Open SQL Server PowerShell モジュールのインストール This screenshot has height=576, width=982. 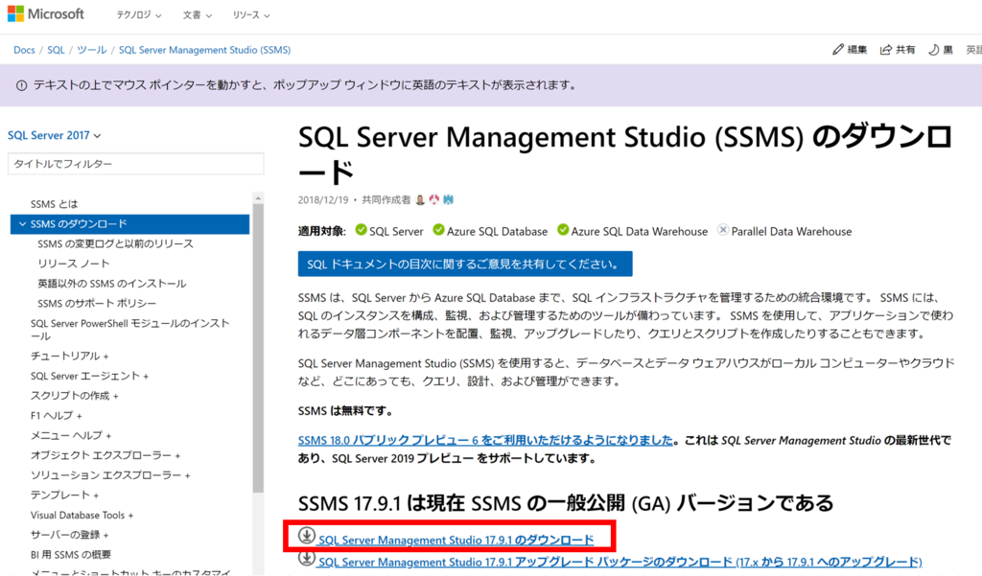click(x=130, y=330)
